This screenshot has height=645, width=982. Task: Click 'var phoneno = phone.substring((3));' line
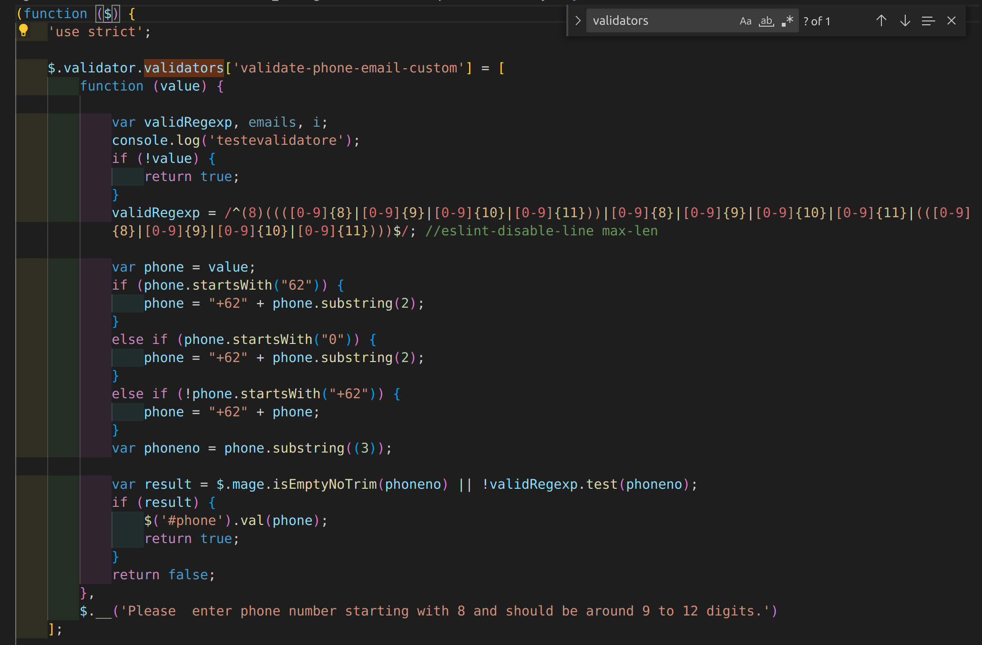252,448
